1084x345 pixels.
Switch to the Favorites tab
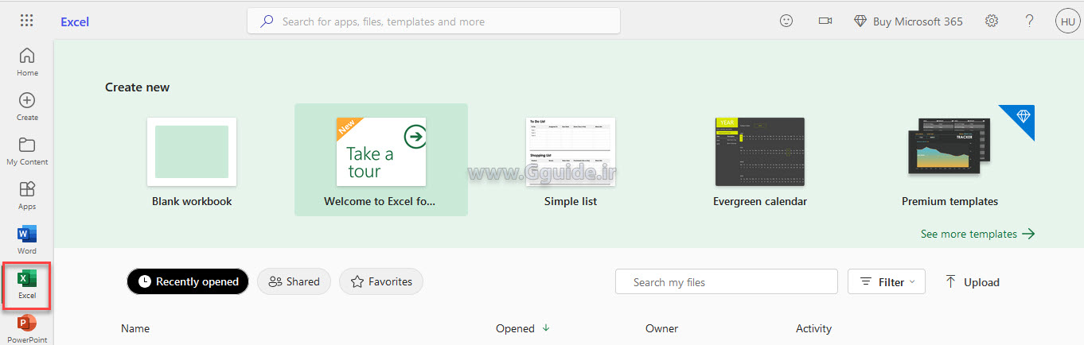381,281
